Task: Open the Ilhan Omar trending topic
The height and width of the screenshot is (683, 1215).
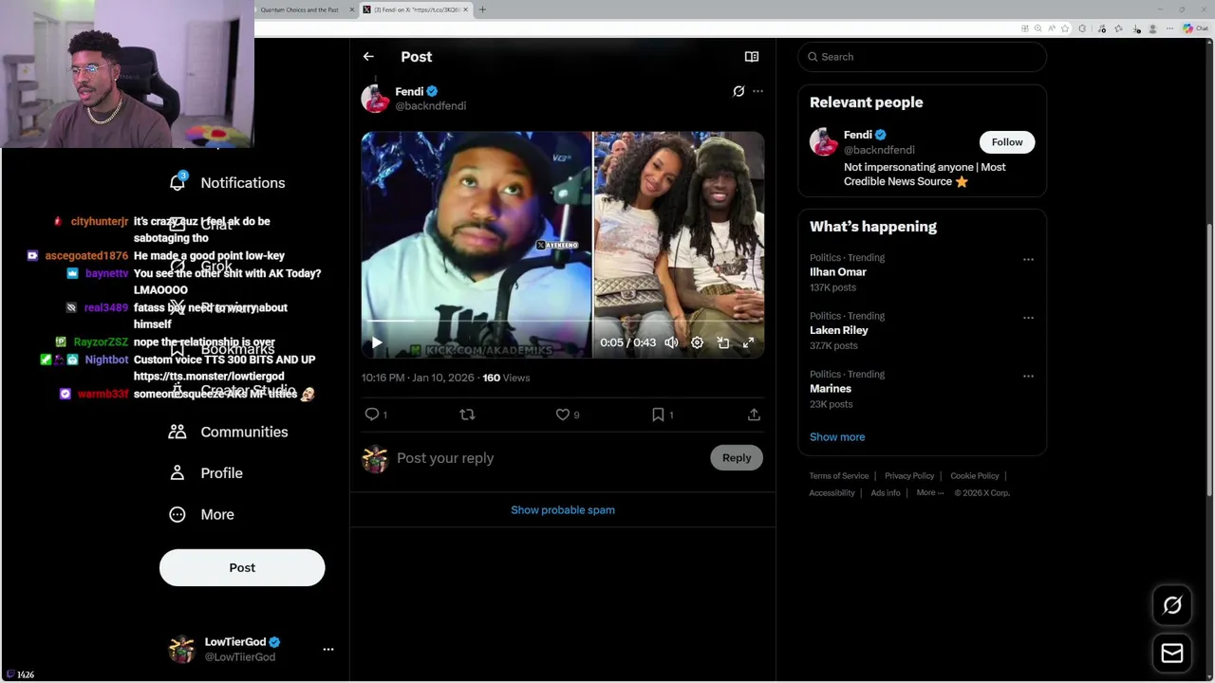Action: [x=838, y=272]
